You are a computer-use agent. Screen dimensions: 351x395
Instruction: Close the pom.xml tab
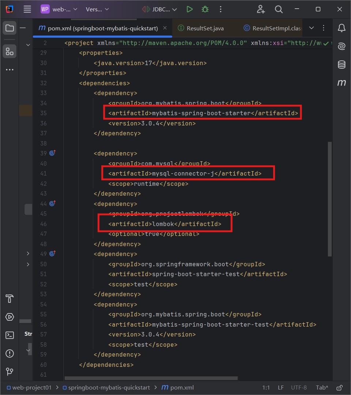pos(165,28)
